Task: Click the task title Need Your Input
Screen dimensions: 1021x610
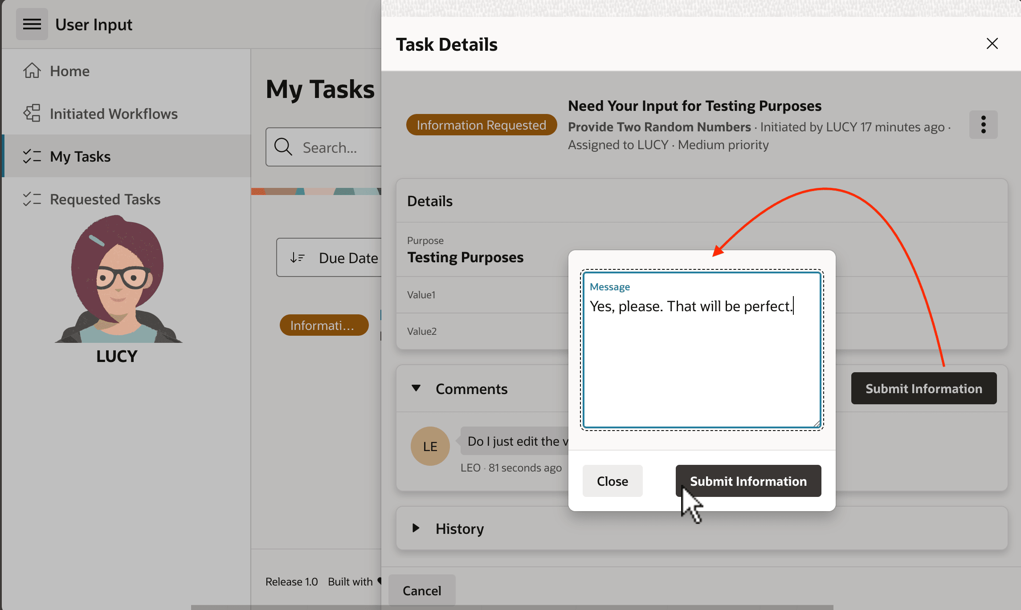Action: [694, 106]
